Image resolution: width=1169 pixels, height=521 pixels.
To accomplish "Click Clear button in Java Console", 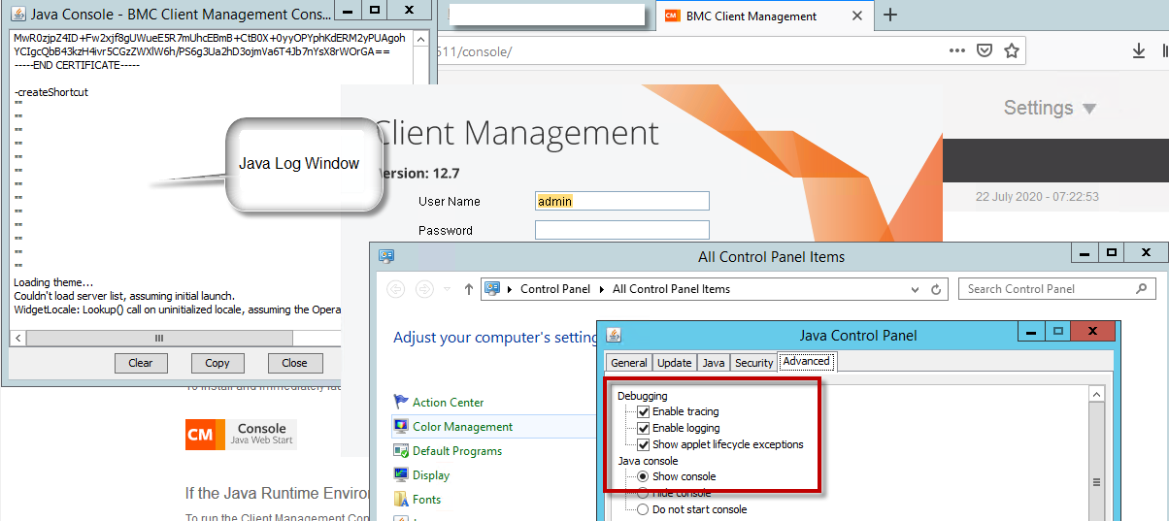I will click(141, 363).
